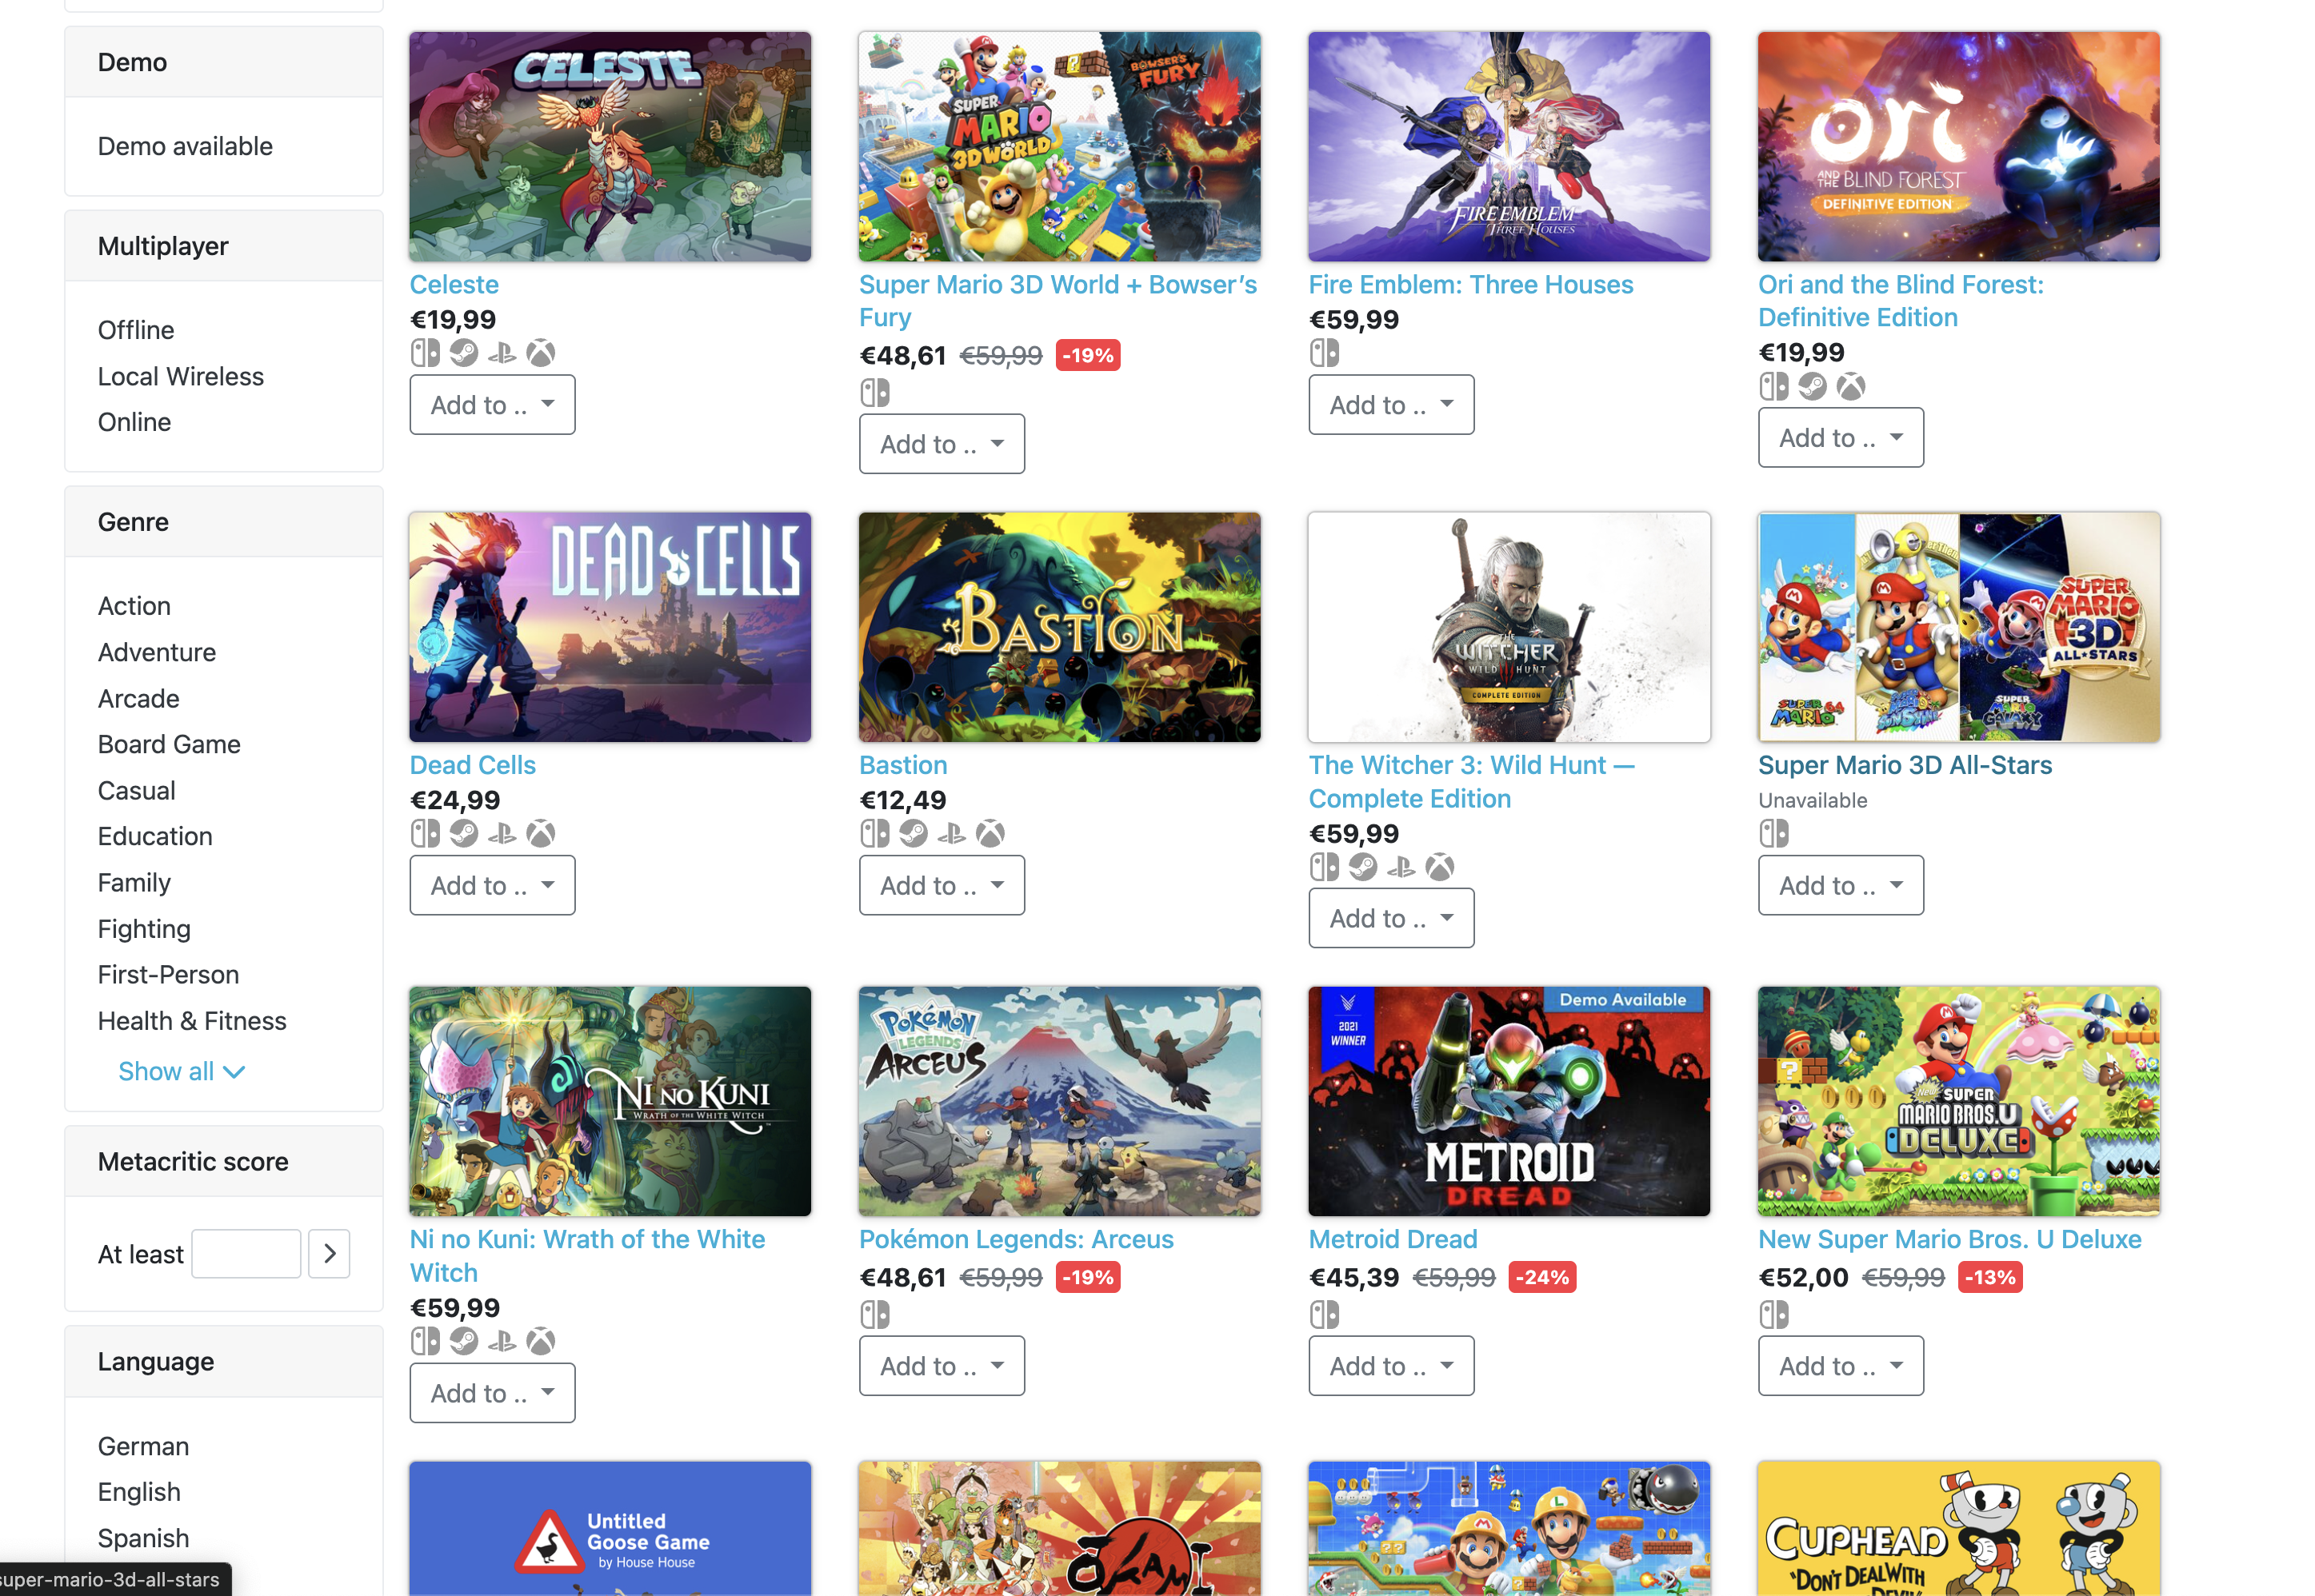Open the Add to dropdown for Bastion
Viewport: 2315px width, 1596px height.
942,885
